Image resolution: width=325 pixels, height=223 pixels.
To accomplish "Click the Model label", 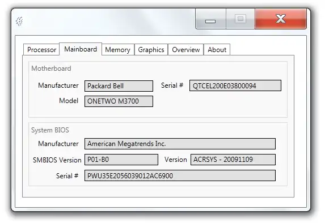I will 69,101.
